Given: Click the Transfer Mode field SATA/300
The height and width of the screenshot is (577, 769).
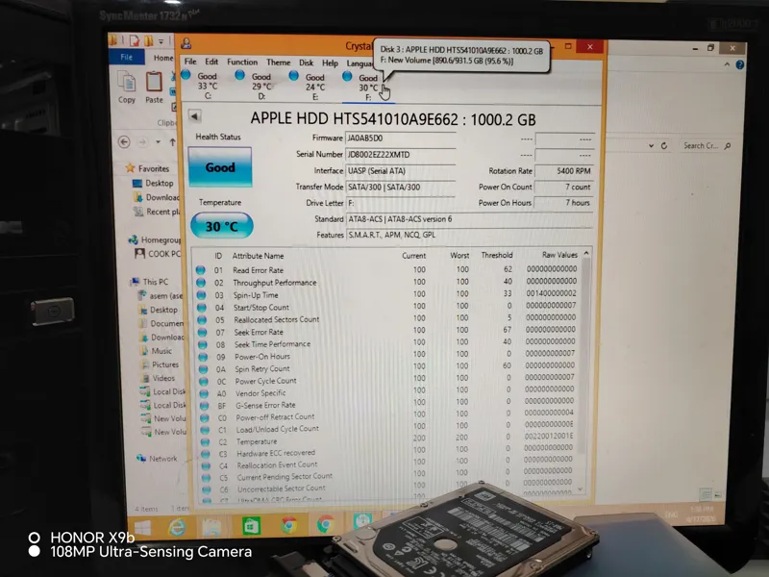Looking at the screenshot, I should click(x=400, y=187).
